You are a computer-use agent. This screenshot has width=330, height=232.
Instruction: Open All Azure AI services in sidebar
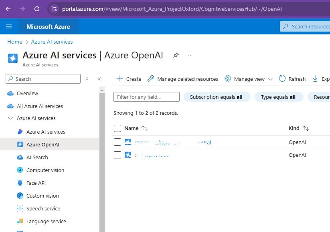[x=40, y=106]
